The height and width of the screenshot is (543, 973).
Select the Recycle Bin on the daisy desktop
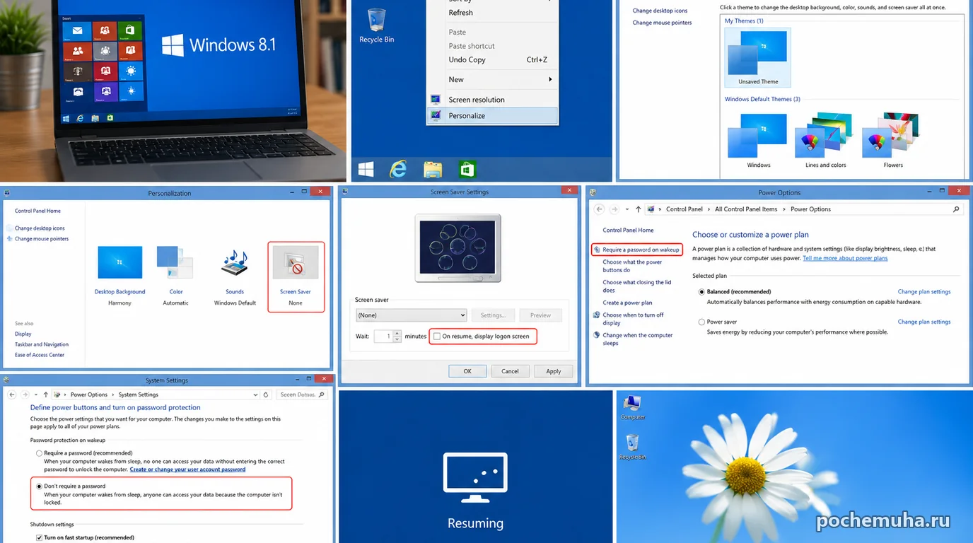632,447
